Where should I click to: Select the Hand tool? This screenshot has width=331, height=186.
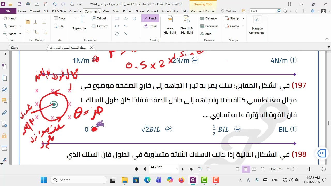point(10,18)
